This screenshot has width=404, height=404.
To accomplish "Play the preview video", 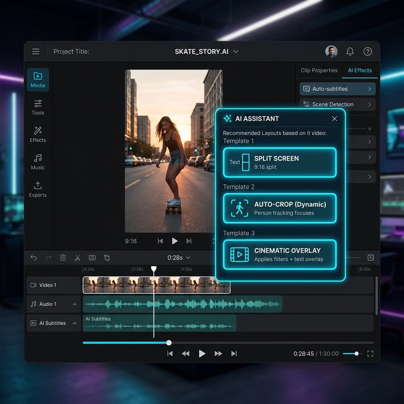I will tap(175, 241).
